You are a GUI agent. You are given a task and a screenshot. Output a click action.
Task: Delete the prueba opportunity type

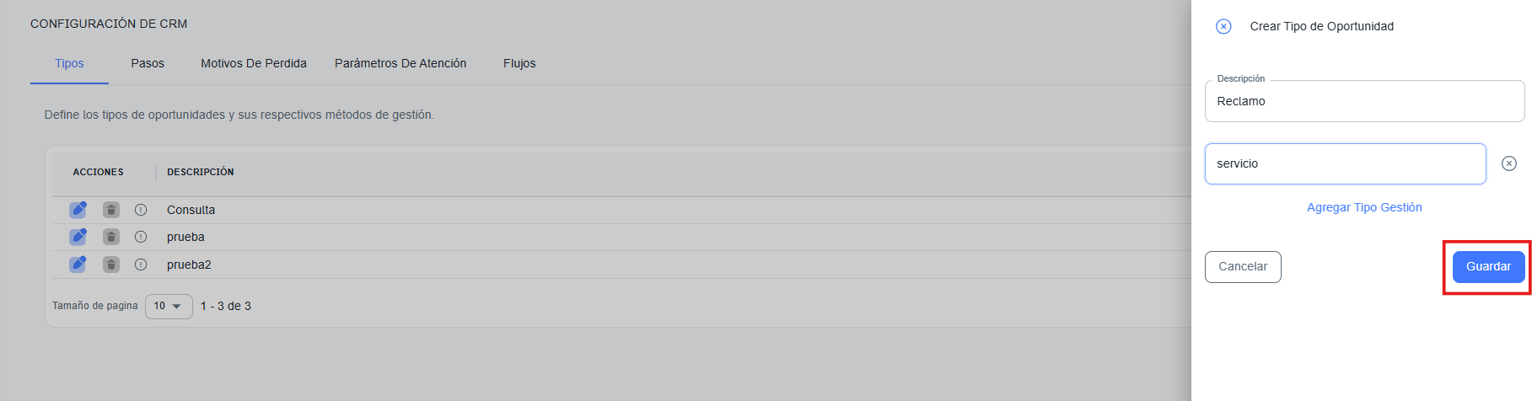[x=110, y=237]
